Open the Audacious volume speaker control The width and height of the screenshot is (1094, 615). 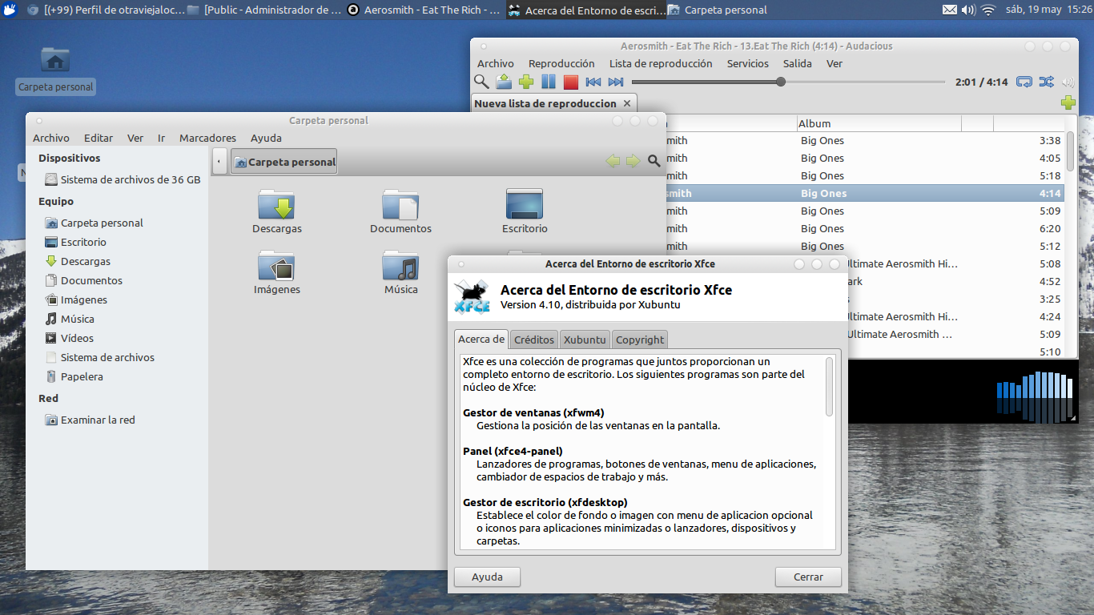[x=1068, y=82]
